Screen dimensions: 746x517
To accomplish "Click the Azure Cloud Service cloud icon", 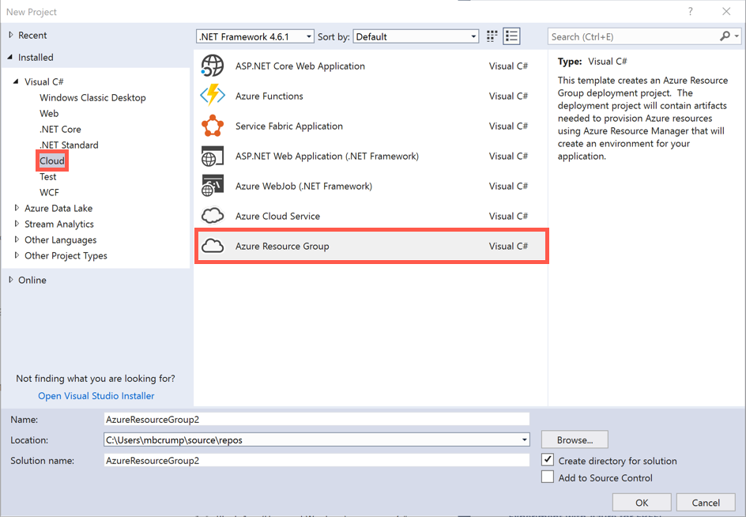I will [x=213, y=216].
